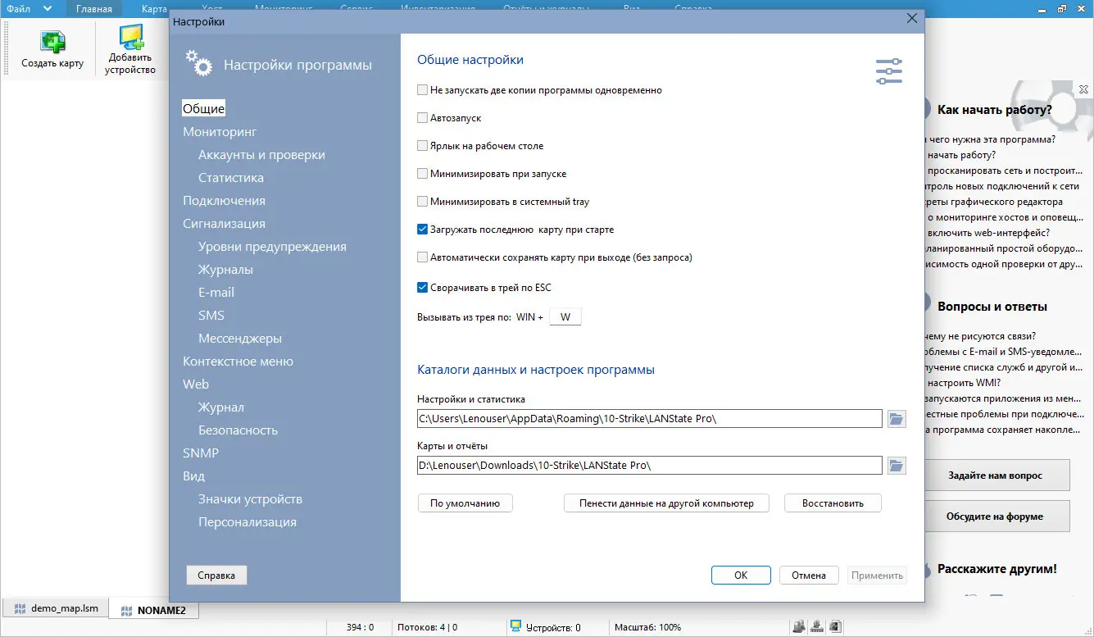The width and height of the screenshot is (1094, 637).
Task: Click 'Потоков: 4 | 0' in the status bar
Action: click(x=428, y=628)
